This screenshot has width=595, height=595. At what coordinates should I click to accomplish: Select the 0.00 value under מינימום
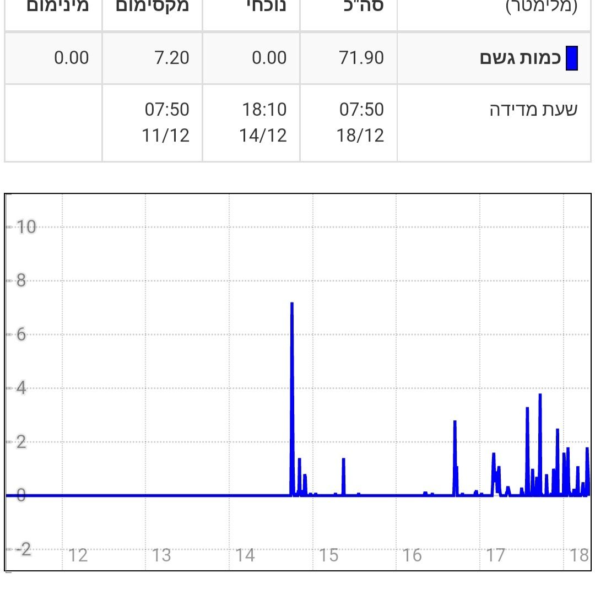click(x=71, y=58)
